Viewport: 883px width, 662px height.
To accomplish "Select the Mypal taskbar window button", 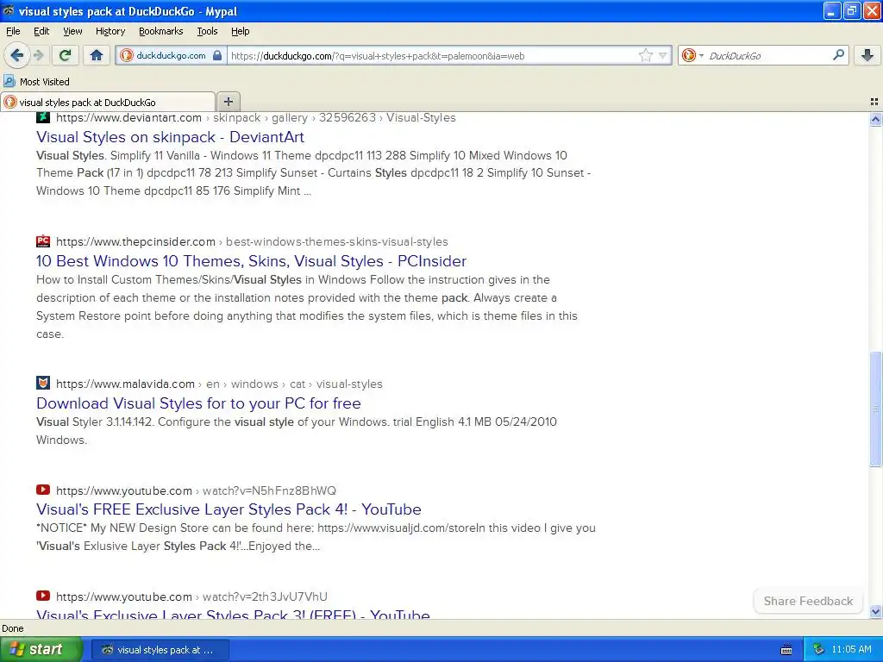I will click(160, 650).
